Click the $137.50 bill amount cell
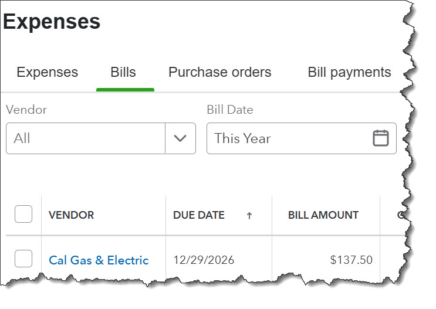The height and width of the screenshot is (309, 436). pyautogui.click(x=351, y=260)
